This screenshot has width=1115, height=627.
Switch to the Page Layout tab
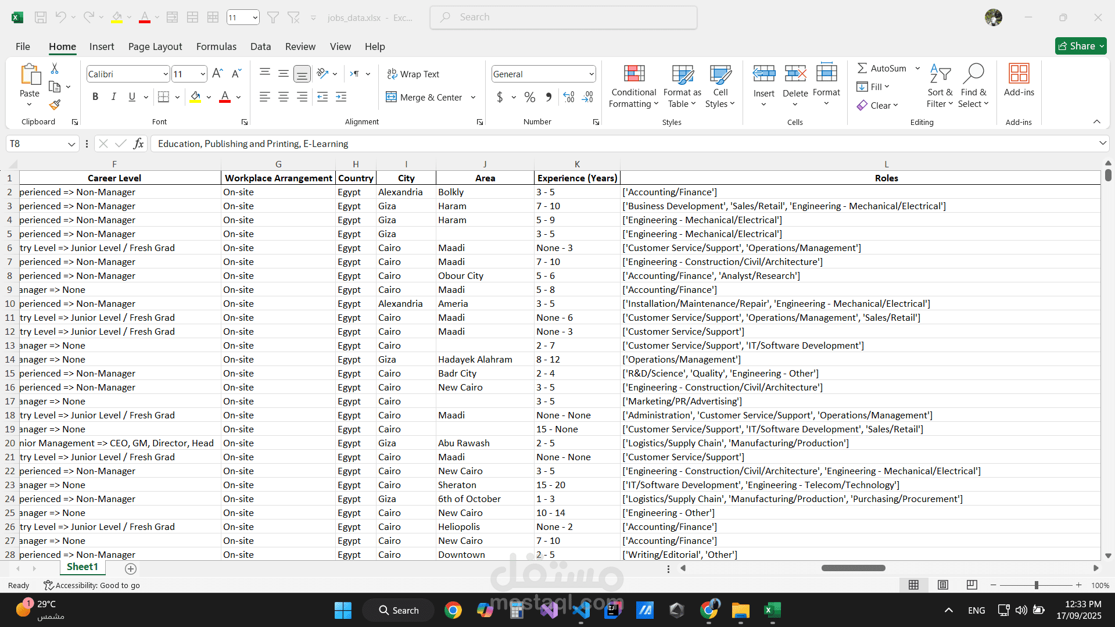pyautogui.click(x=155, y=46)
